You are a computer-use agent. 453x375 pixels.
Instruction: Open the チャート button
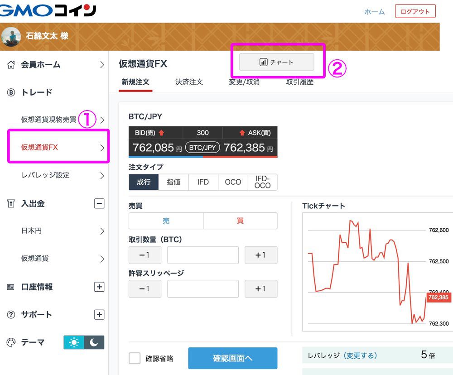[276, 62]
